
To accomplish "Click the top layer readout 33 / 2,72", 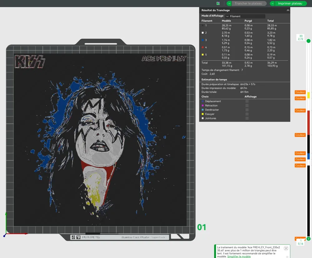I will 301,38.
